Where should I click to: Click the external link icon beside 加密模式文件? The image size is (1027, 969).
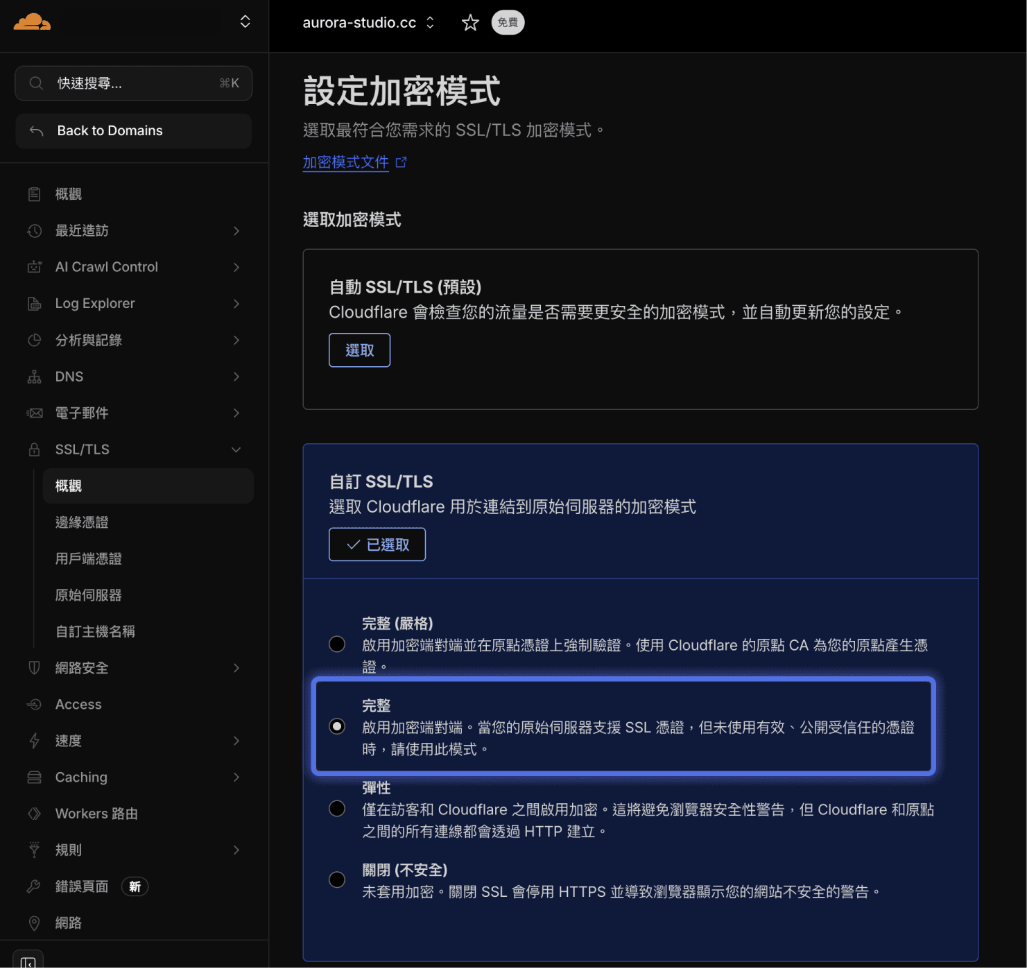401,162
